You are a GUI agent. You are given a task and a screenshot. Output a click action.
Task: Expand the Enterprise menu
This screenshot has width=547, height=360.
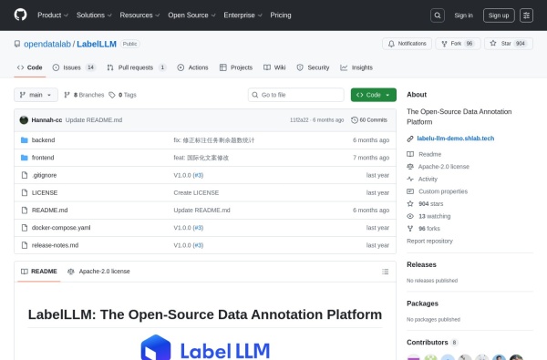click(x=243, y=15)
